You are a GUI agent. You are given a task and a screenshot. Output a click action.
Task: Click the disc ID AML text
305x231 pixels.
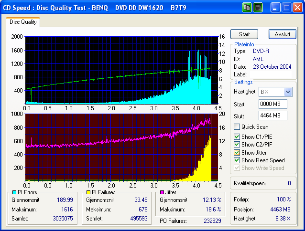(258, 59)
